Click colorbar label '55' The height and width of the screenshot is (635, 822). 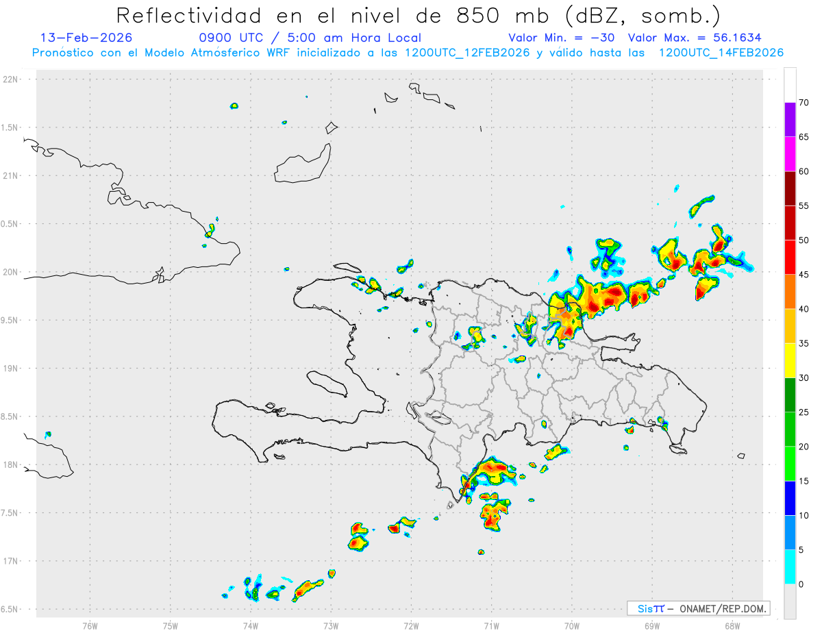tap(804, 206)
